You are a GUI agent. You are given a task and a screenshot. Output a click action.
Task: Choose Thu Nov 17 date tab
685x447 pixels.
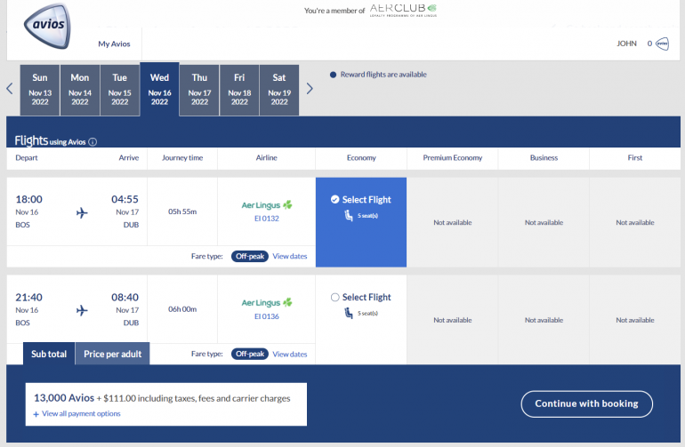199,89
